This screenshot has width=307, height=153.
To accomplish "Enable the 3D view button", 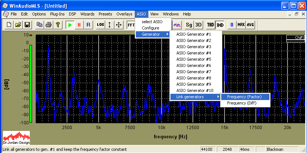I will (198, 25).
